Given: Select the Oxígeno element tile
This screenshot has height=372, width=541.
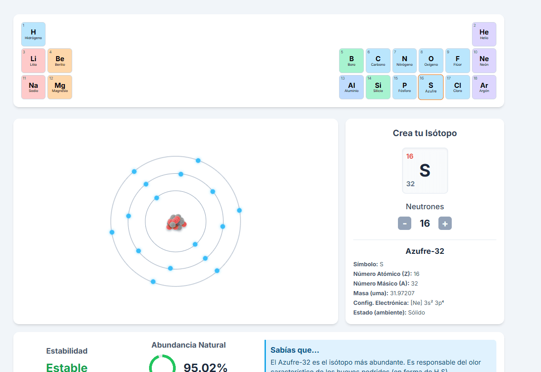Looking at the screenshot, I should [x=431, y=61].
